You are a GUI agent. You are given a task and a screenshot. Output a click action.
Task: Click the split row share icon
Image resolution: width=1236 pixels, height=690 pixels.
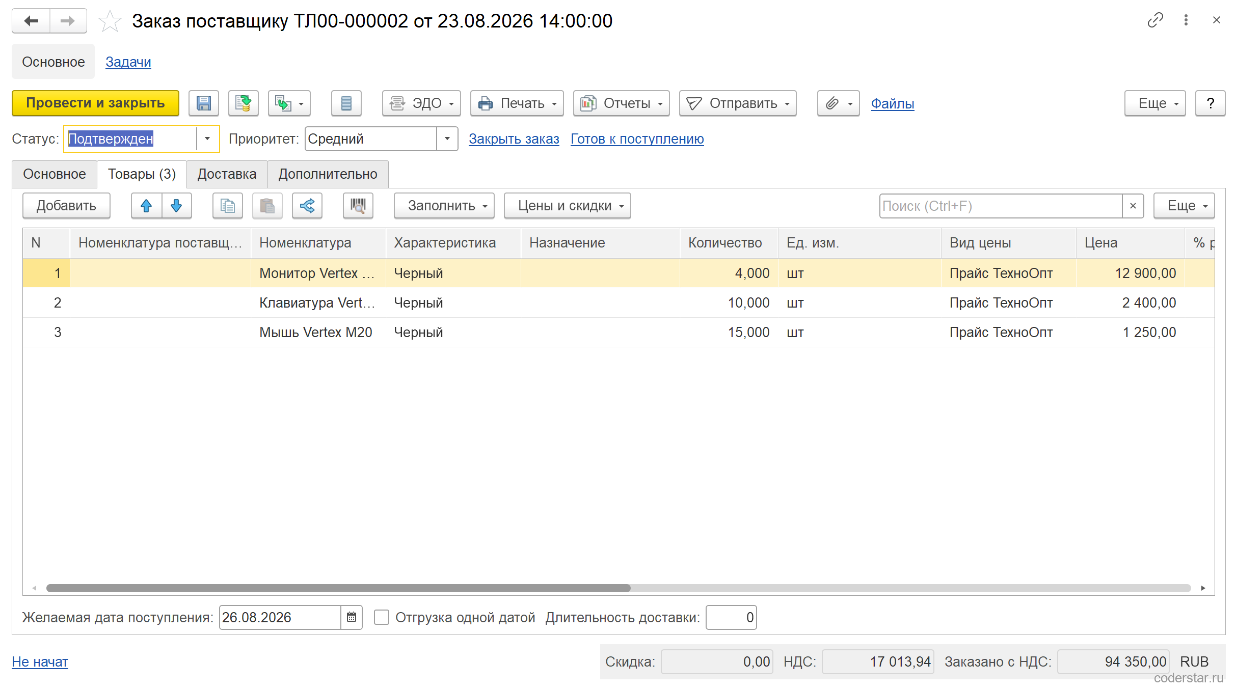pos(307,206)
